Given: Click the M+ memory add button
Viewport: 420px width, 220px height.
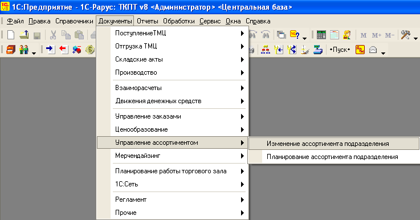Looking at the screenshot, I should click(x=376, y=35).
